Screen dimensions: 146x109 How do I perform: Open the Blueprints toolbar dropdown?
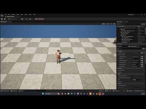26,19
